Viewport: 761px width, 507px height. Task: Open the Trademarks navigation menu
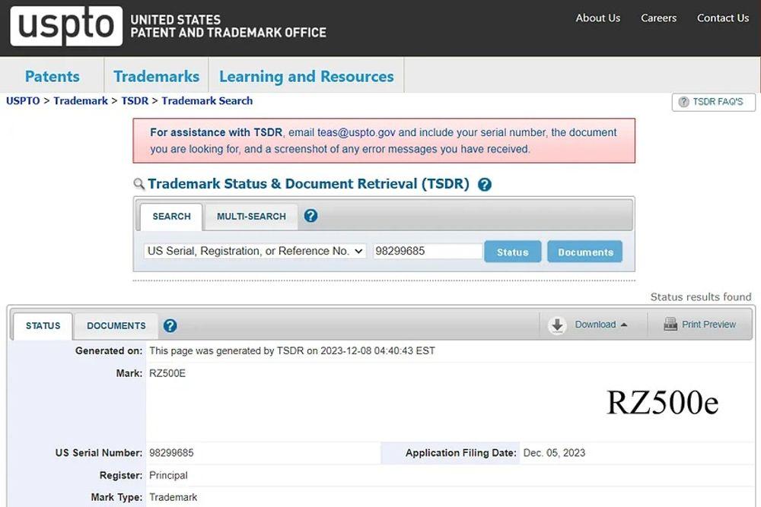pos(156,76)
